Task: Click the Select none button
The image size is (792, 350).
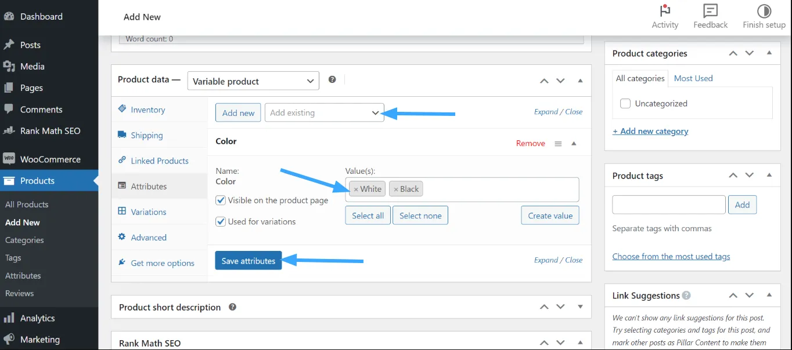Action: [420, 216]
